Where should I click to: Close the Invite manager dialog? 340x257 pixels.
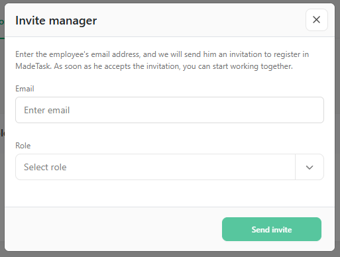click(x=316, y=20)
